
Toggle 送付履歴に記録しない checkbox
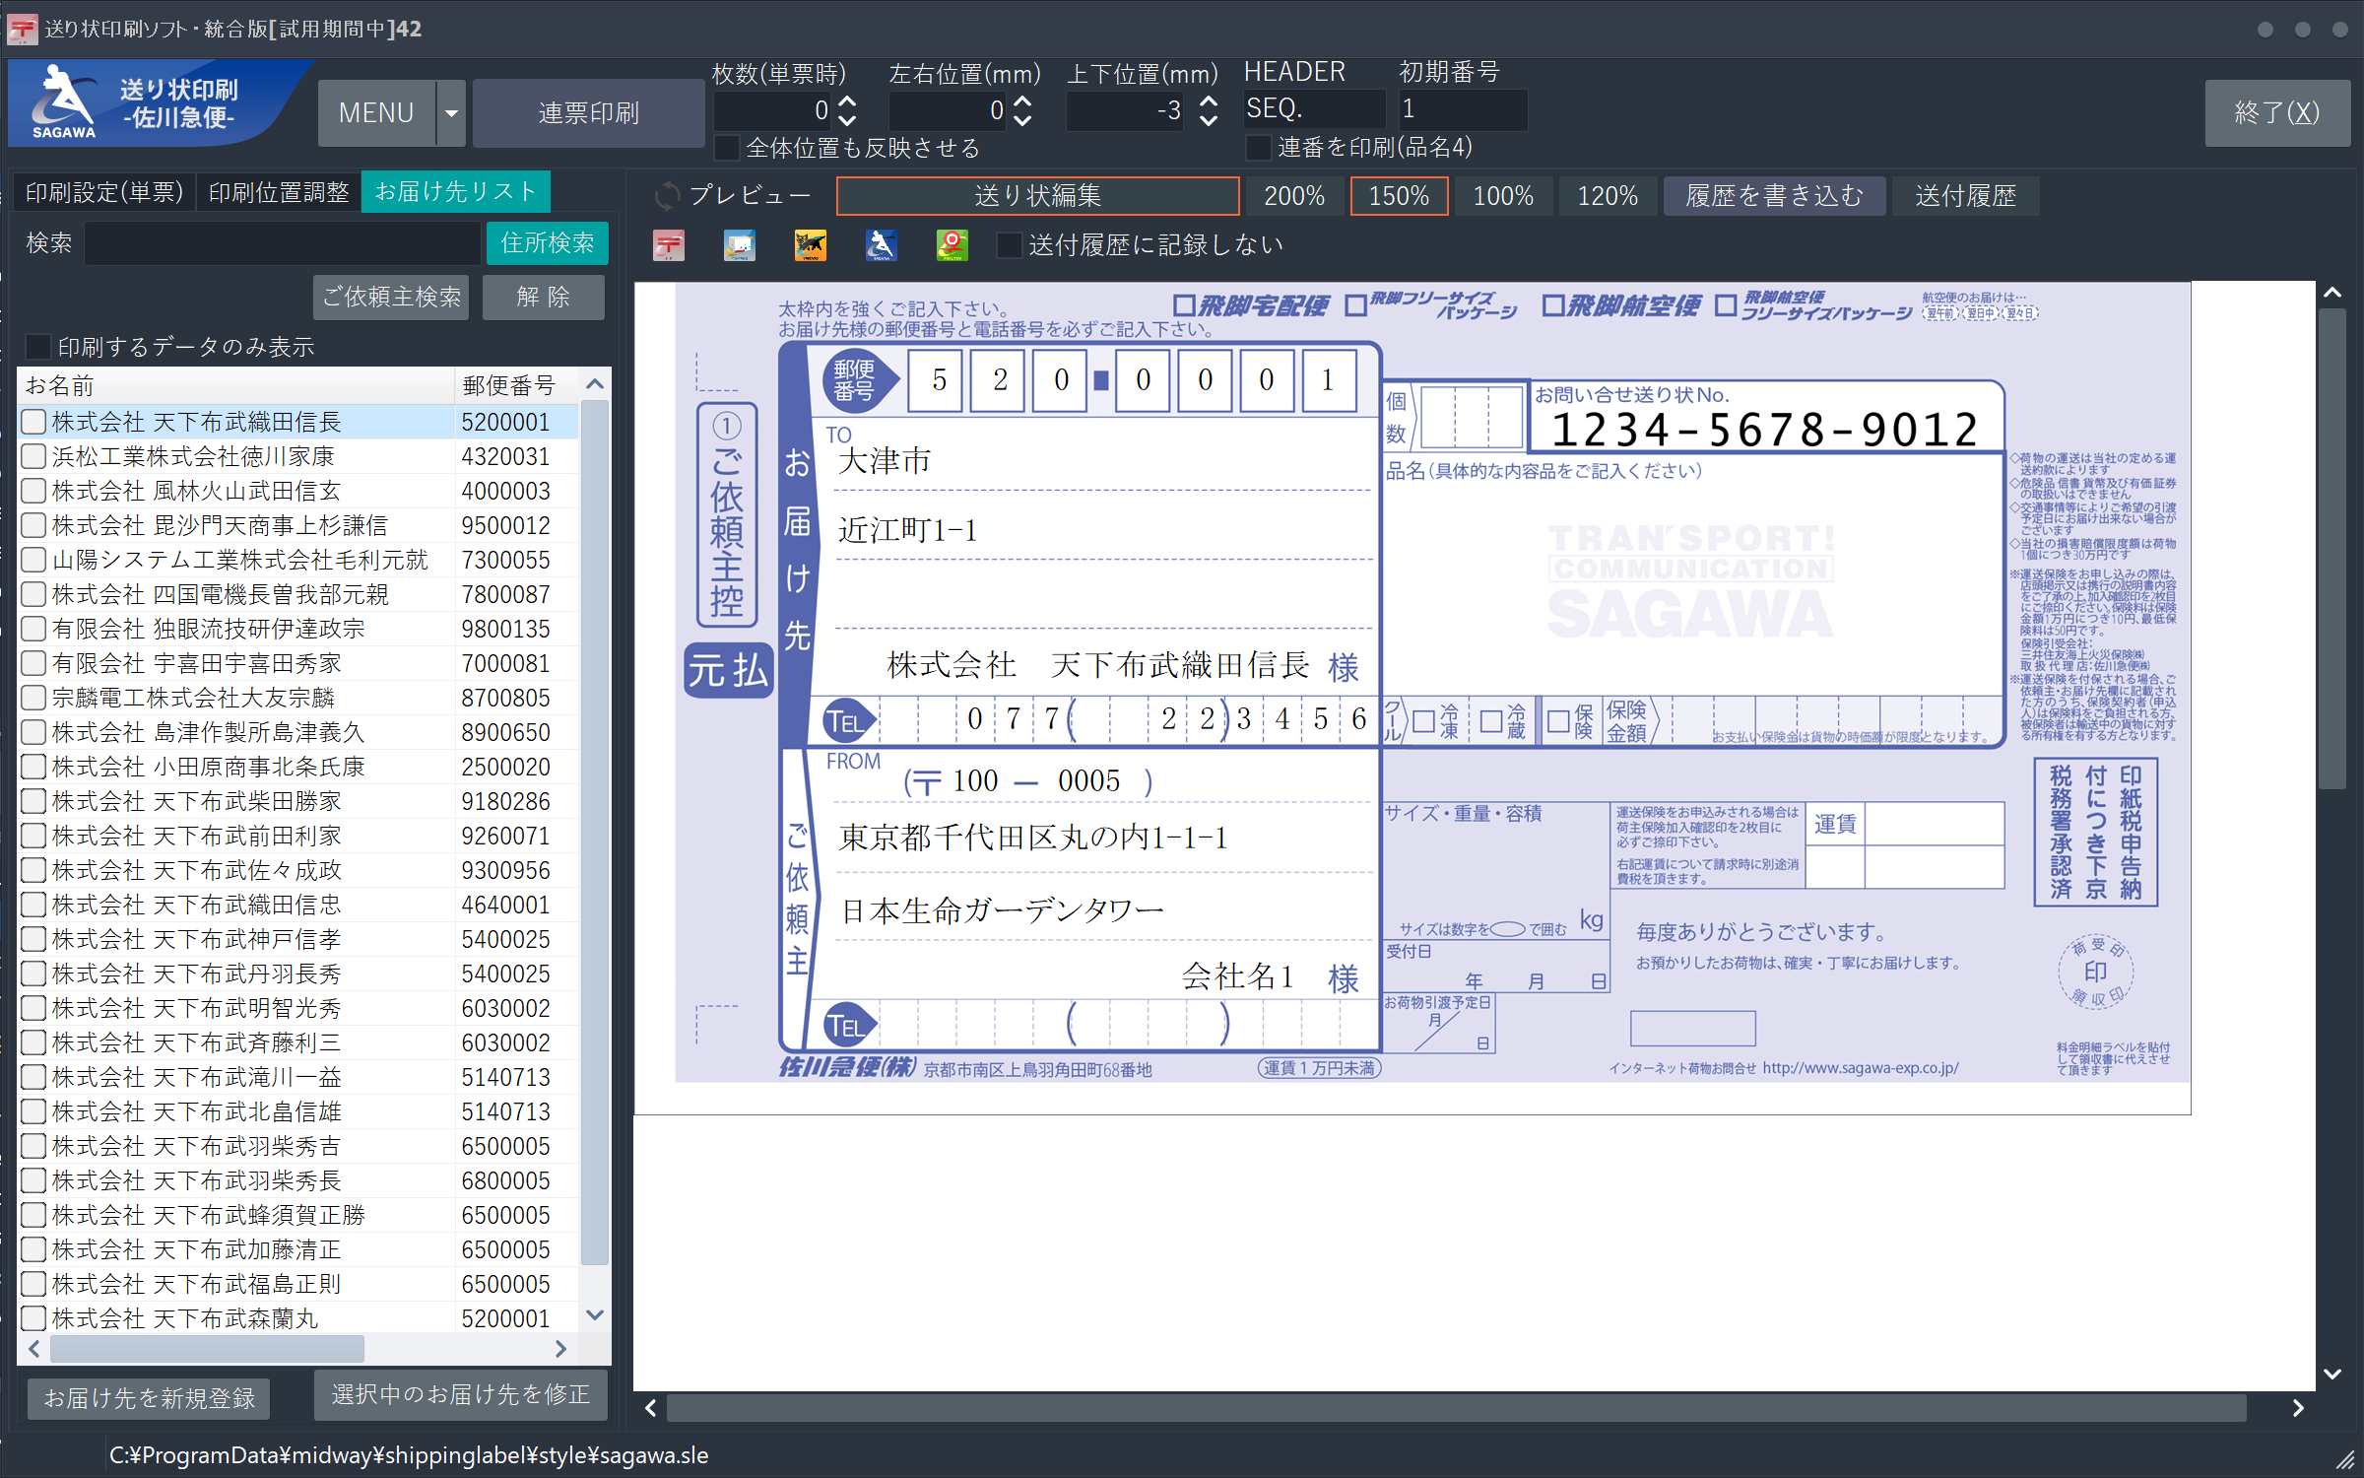click(x=1009, y=245)
